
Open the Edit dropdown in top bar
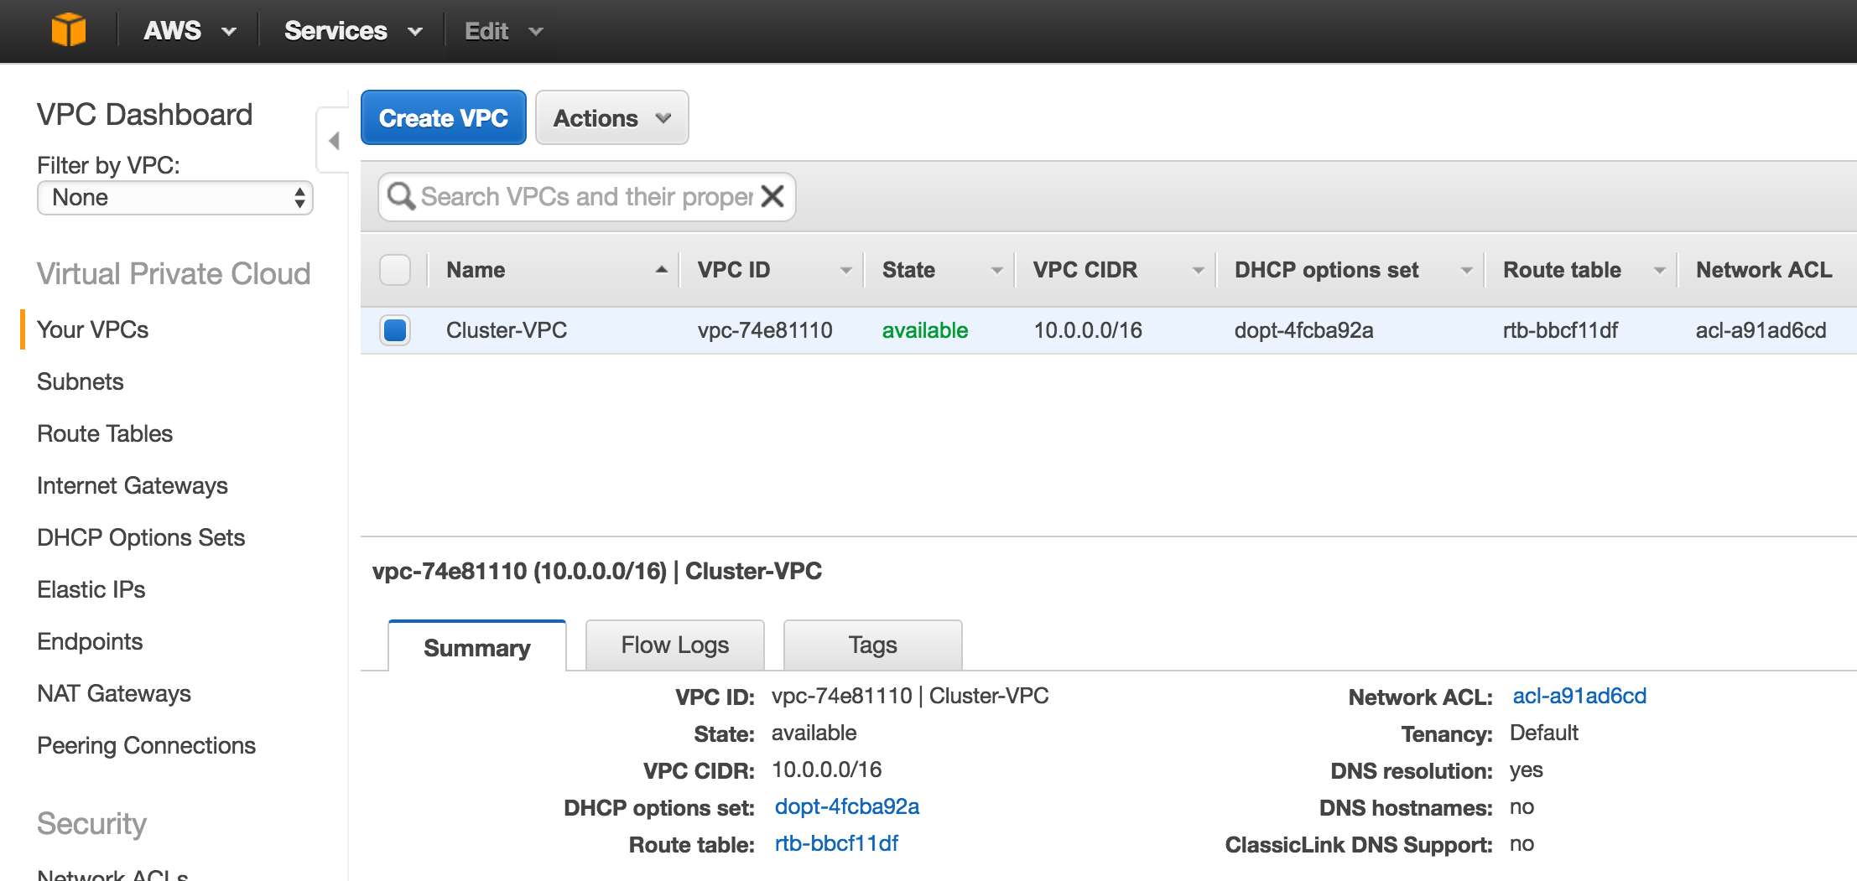point(504,31)
